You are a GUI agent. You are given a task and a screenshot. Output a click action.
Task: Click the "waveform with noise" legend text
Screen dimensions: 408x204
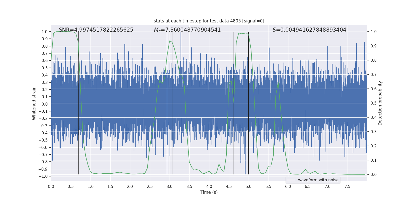tap(318, 180)
